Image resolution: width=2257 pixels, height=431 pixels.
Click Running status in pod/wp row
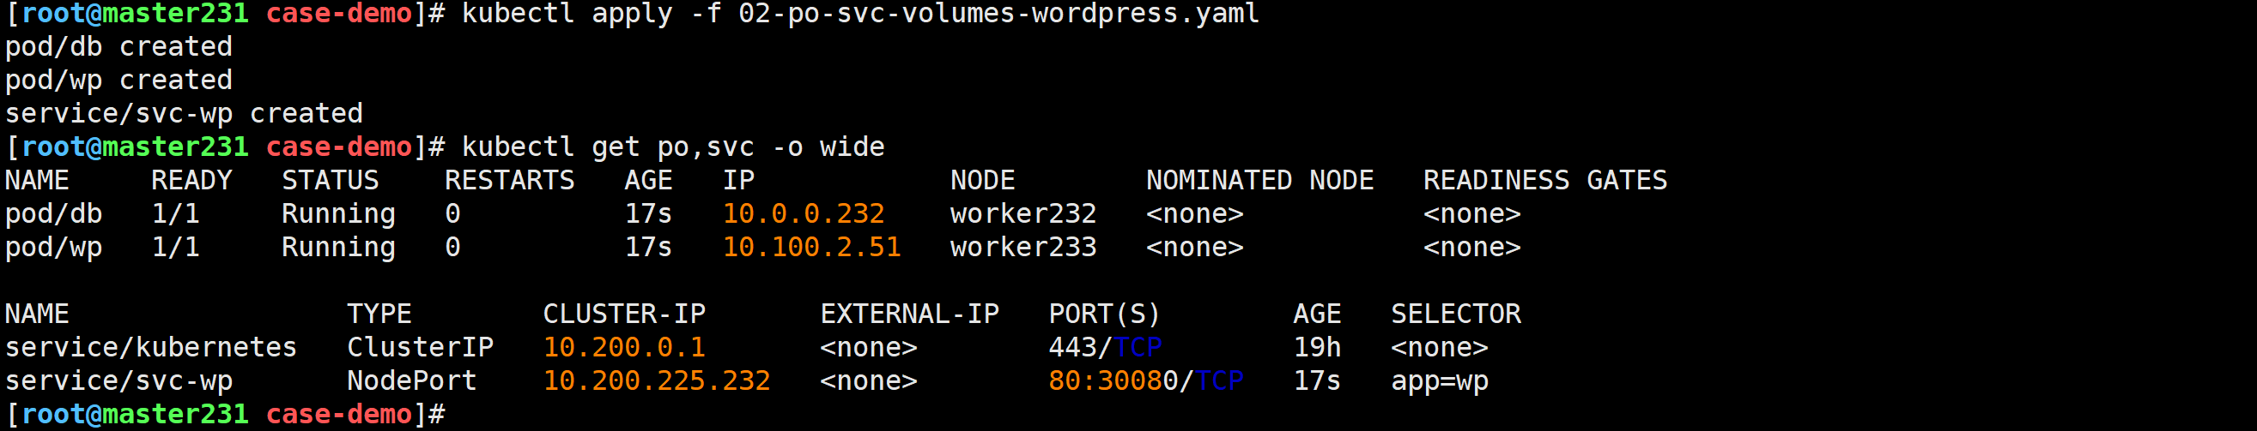338,248
